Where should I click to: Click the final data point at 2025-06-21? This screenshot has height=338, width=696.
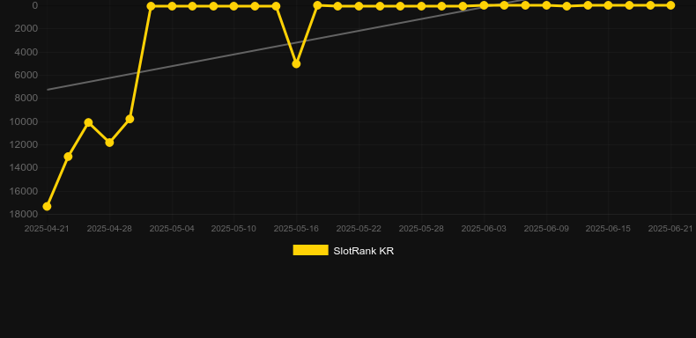670,5
